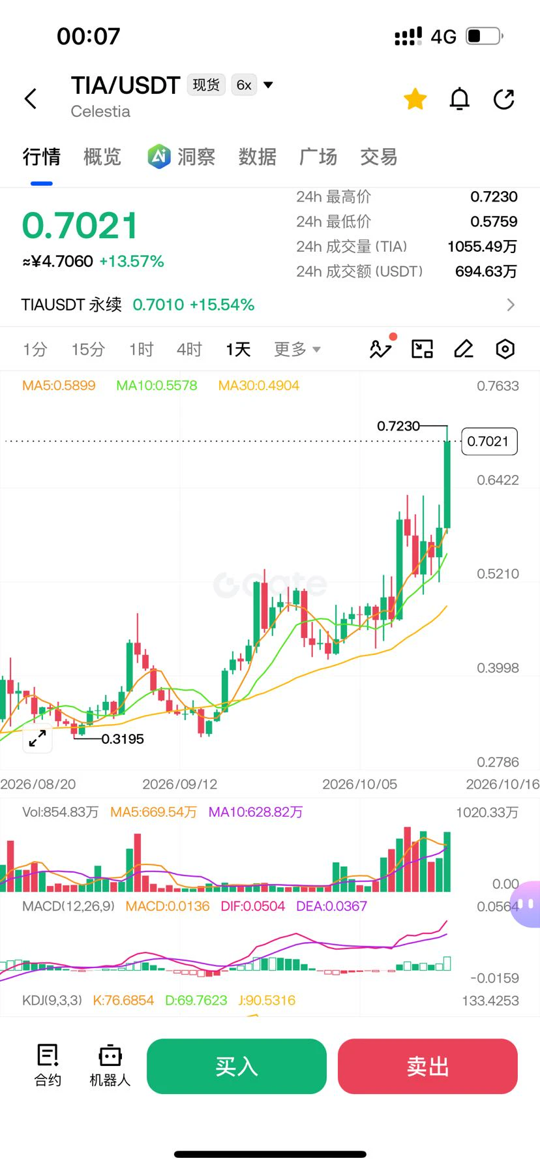Select the 1天 timeframe

(x=238, y=349)
